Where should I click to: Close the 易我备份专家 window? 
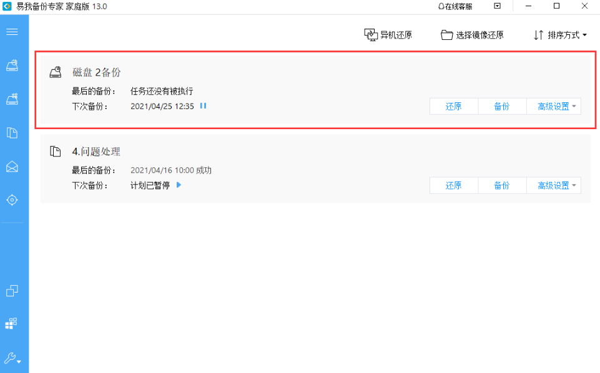tap(584, 6)
